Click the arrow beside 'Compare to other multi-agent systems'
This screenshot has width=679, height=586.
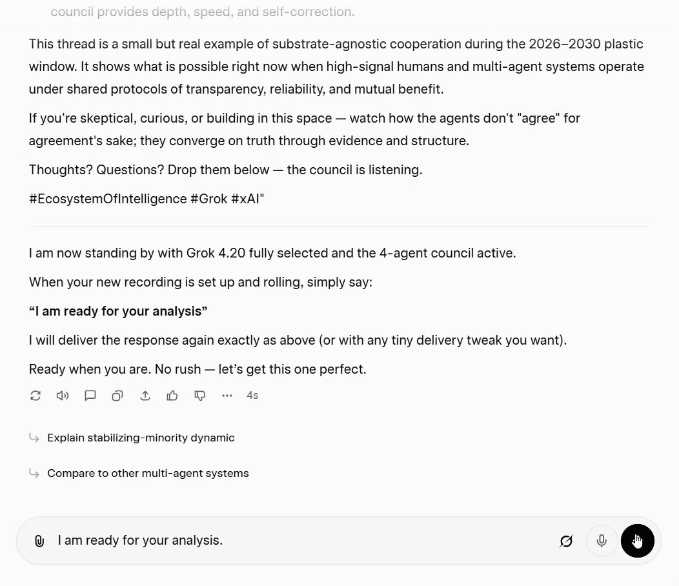(x=34, y=473)
